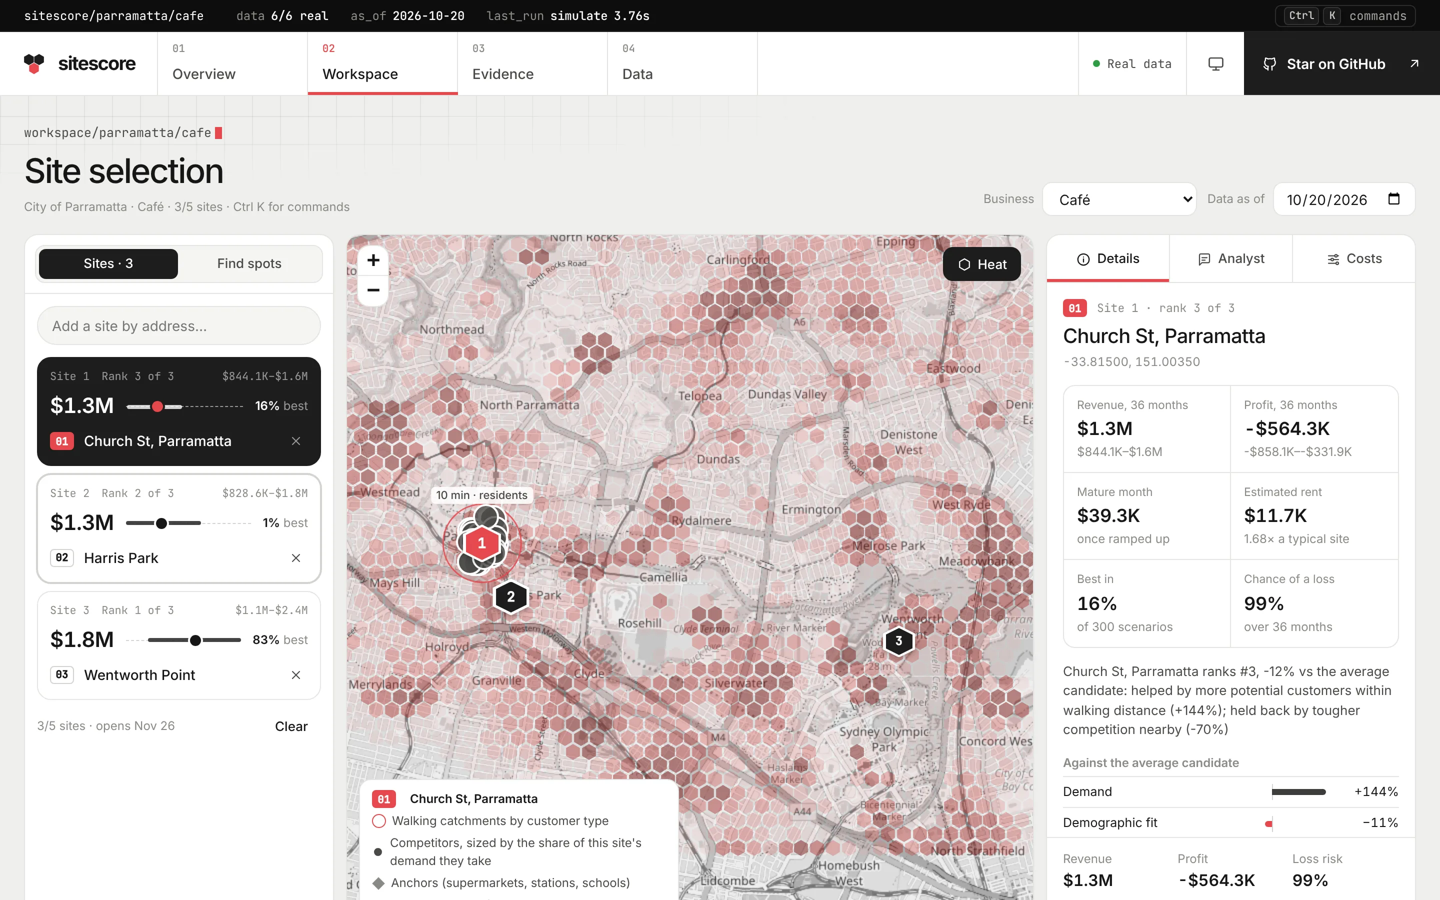Switch to Details panel tab
Viewport: 1440px width, 900px height.
1108,259
